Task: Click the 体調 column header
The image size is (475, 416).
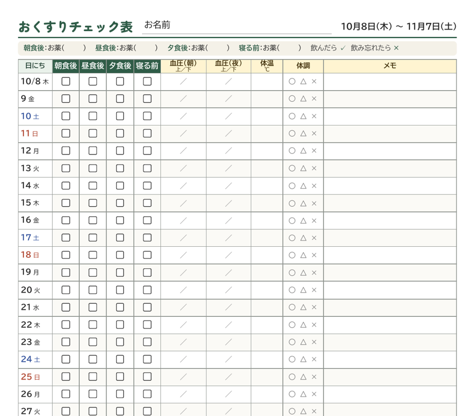Action: click(303, 66)
